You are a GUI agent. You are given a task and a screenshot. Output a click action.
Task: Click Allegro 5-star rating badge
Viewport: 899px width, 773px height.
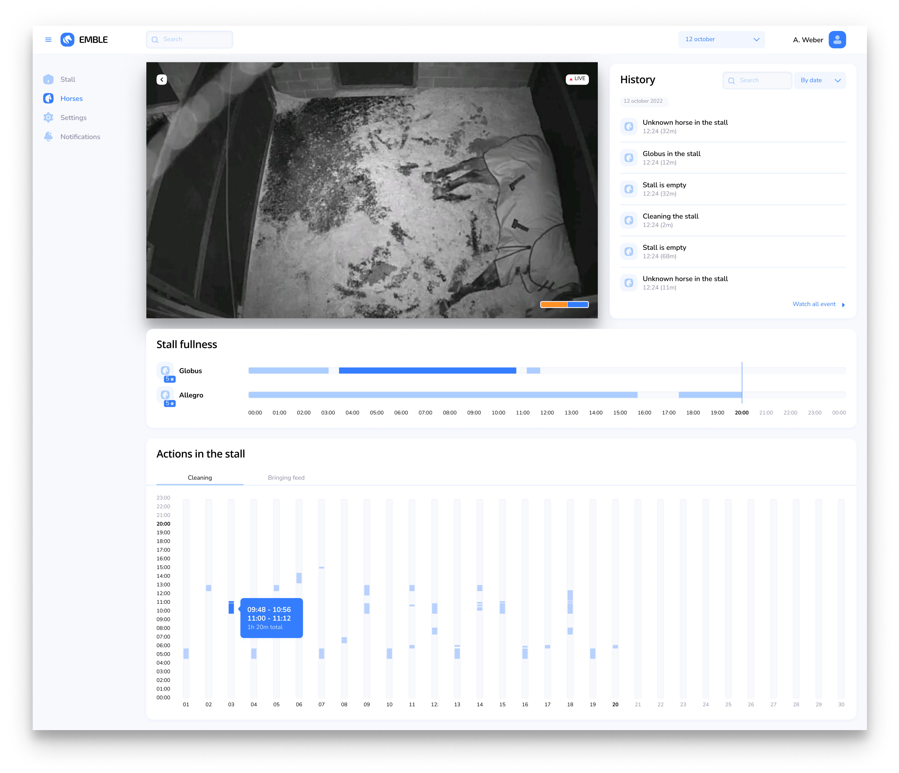pos(170,403)
